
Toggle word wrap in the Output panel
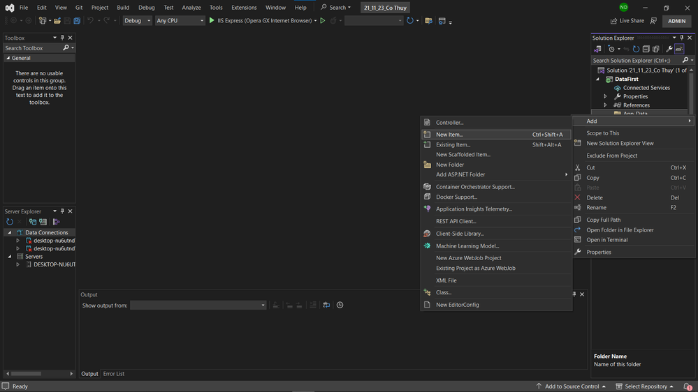point(326,305)
